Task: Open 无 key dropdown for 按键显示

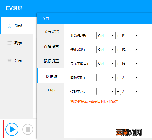Action: click(x=130, y=91)
